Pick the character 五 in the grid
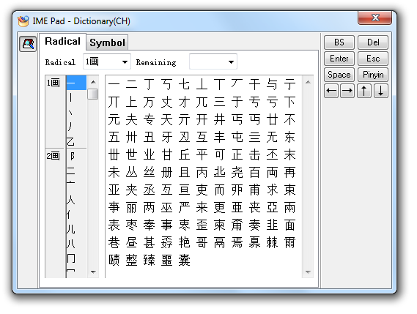 tap(114, 138)
